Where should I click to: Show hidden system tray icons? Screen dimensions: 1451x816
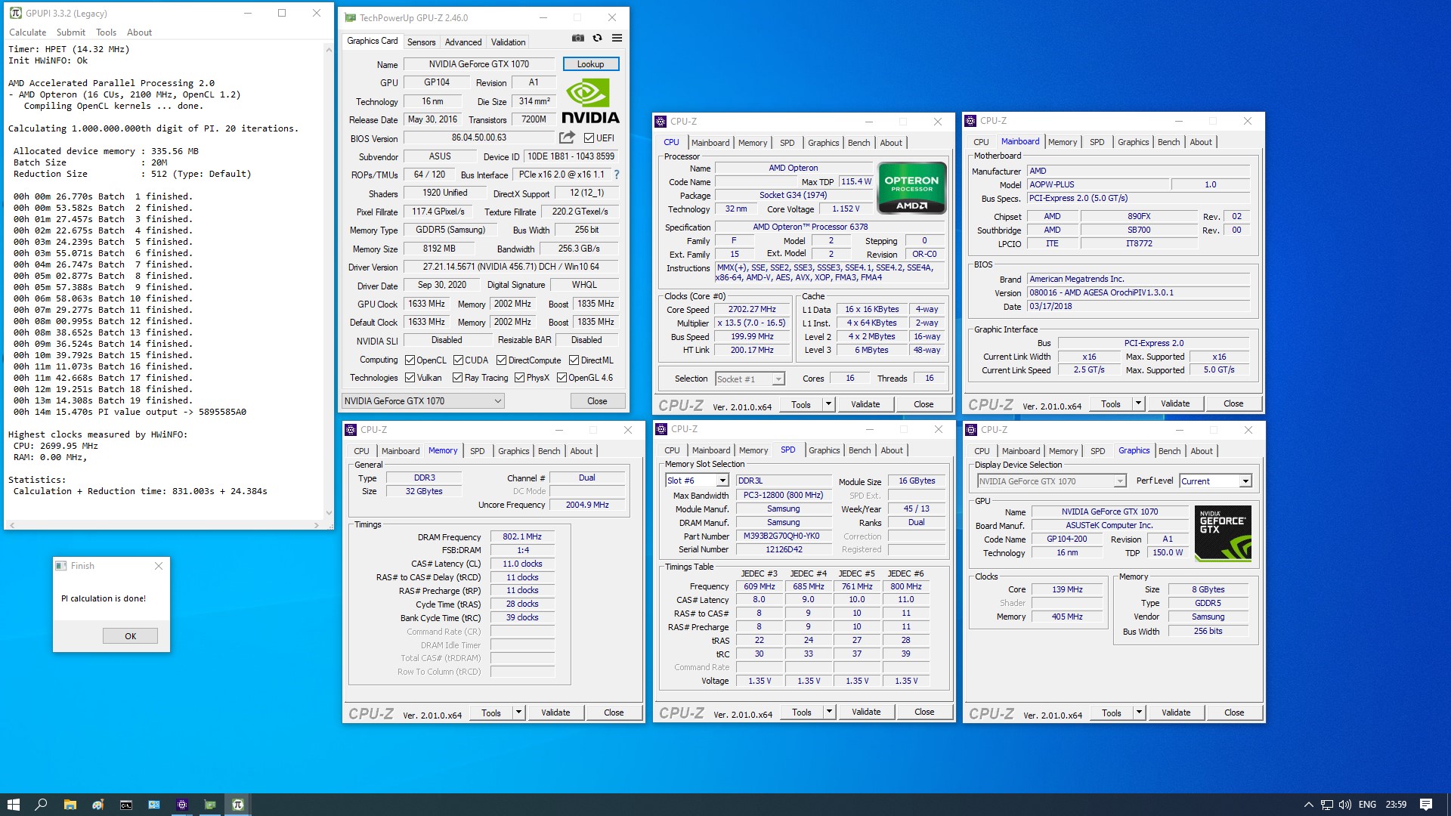click(x=1308, y=805)
